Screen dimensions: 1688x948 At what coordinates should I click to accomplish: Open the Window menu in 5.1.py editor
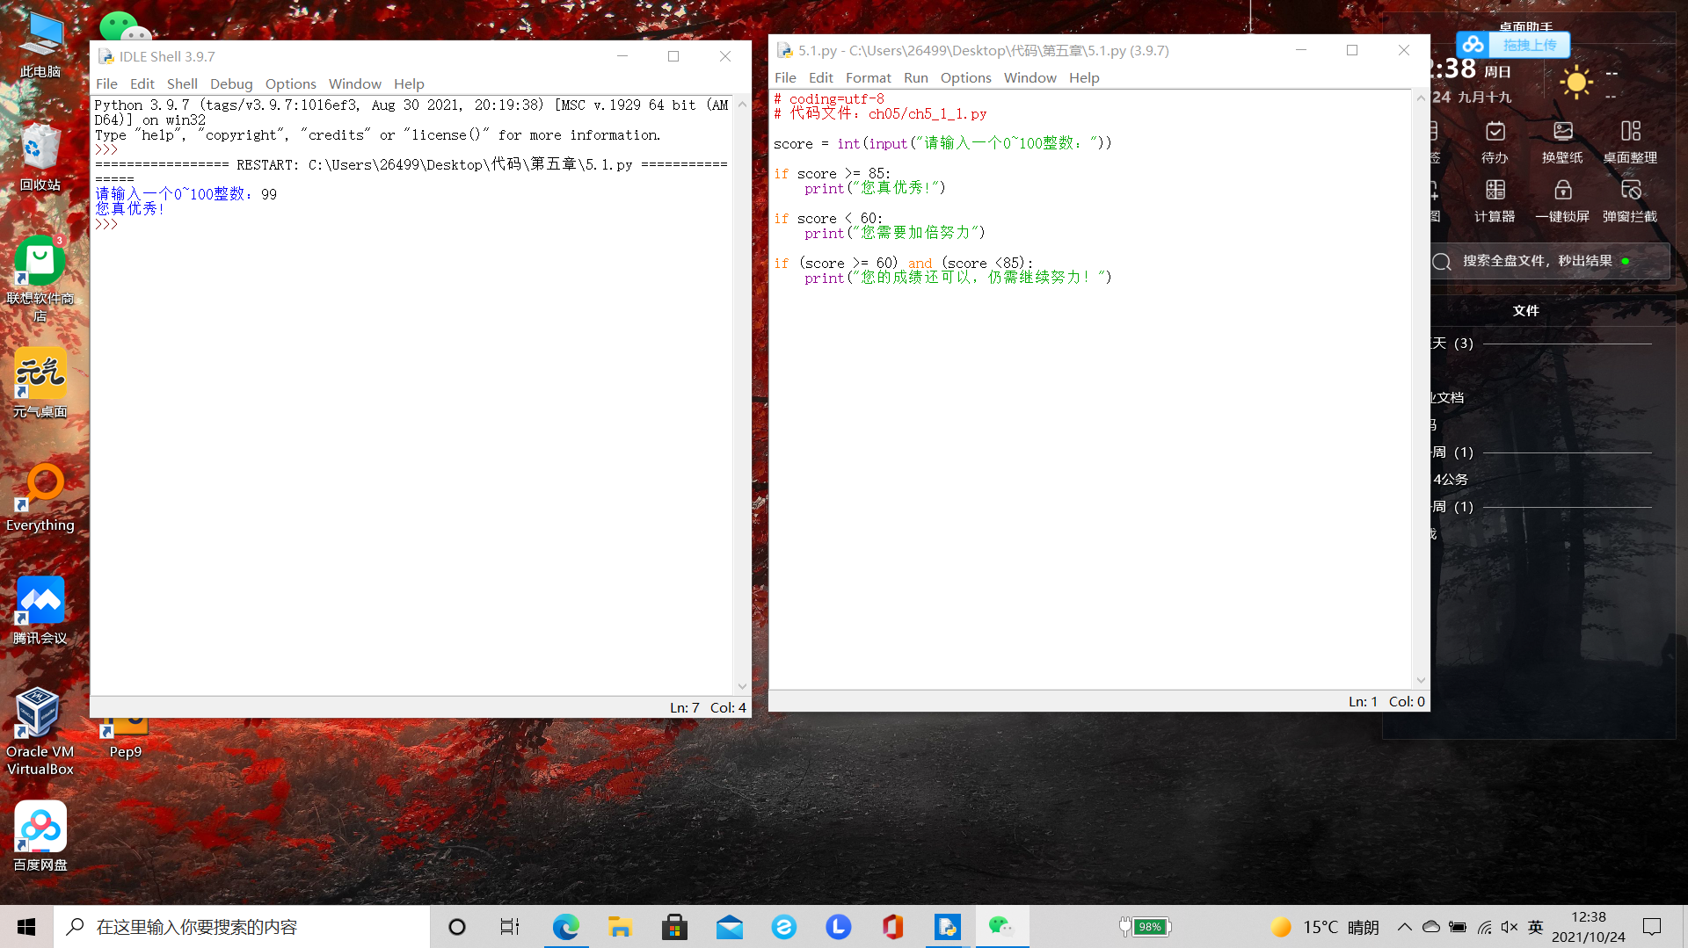click(x=1030, y=77)
